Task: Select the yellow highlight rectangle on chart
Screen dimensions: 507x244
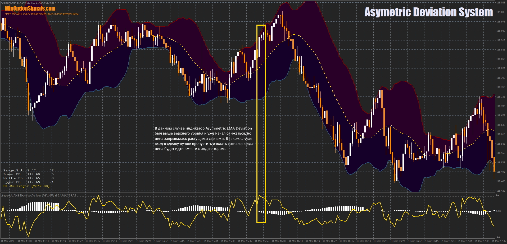Action: click(261, 25)
